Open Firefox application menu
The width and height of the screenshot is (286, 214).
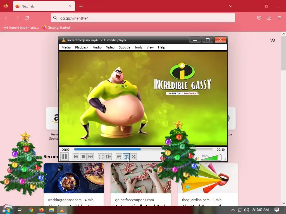pyautogui.click(x=279, y=18)
